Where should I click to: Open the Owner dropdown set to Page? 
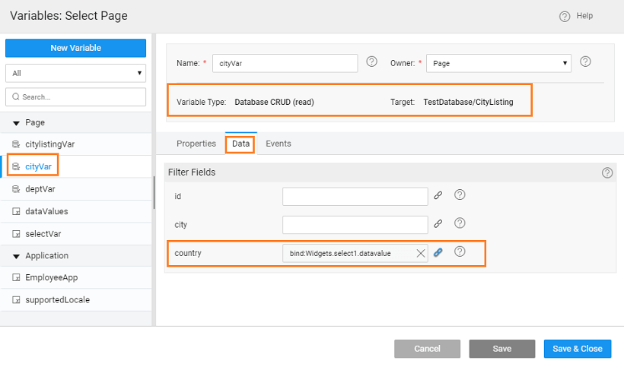[498, 64]
